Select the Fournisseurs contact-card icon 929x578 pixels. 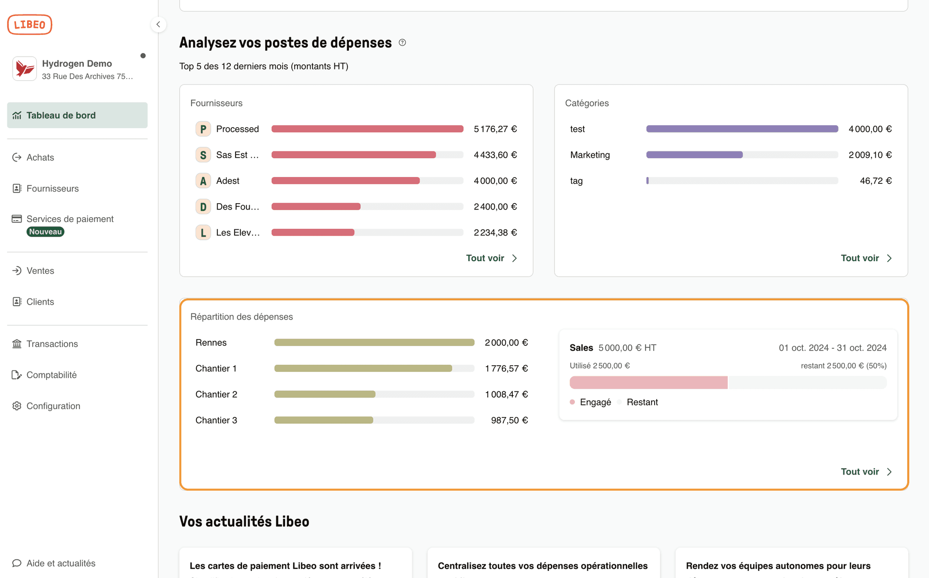click(x=17, y=188)
